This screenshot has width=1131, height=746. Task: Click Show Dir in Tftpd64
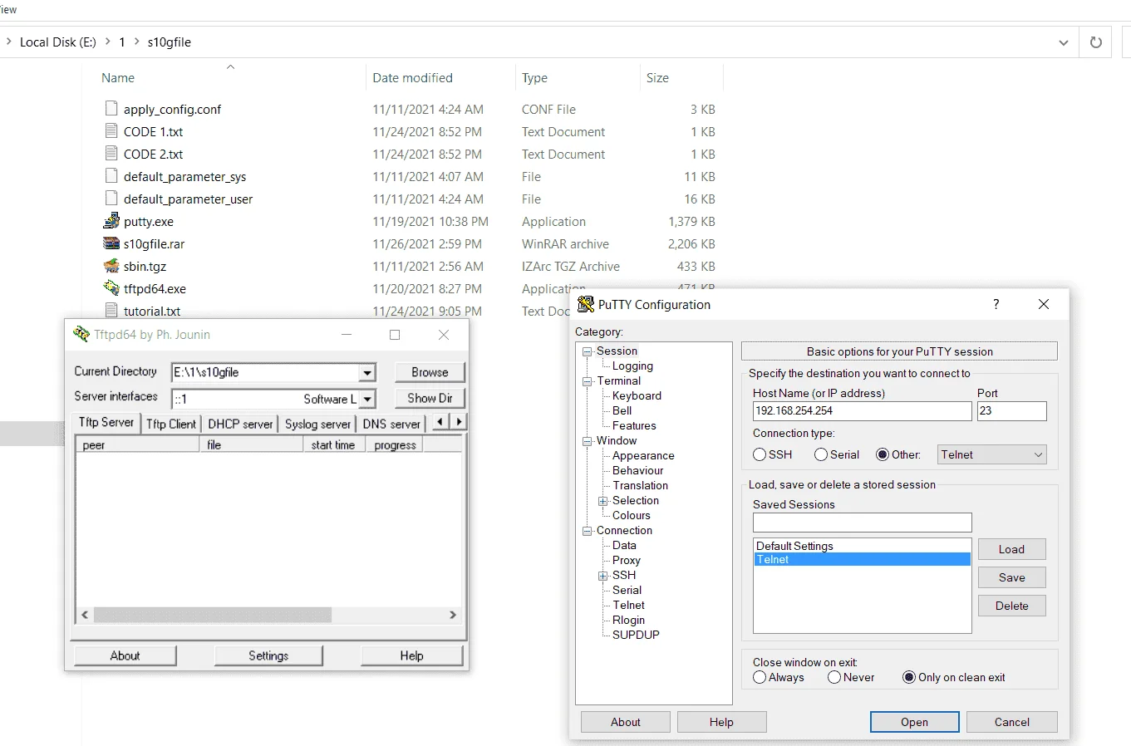[430, 398]
